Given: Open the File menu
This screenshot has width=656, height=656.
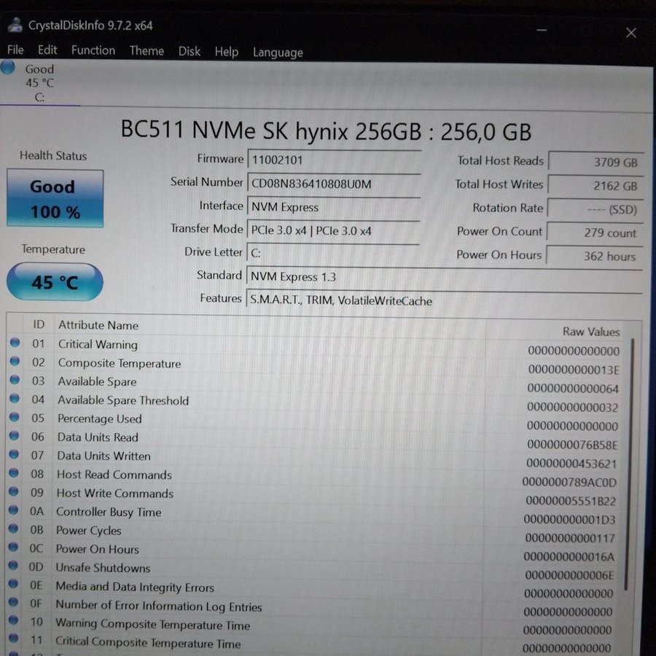Looking at the screenshot, I should point(15,50).
